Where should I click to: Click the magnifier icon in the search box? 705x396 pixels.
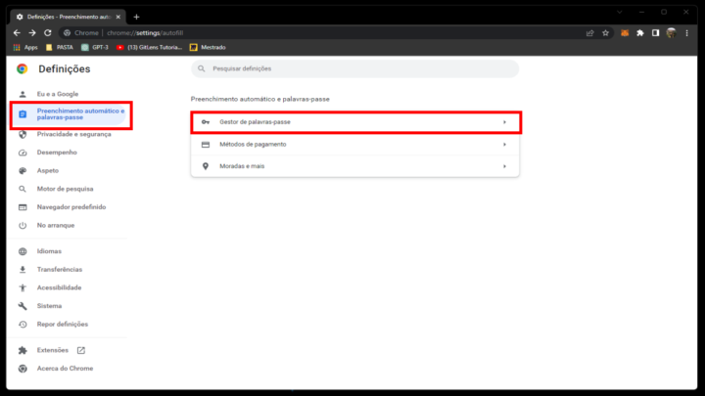pos(202,68)
